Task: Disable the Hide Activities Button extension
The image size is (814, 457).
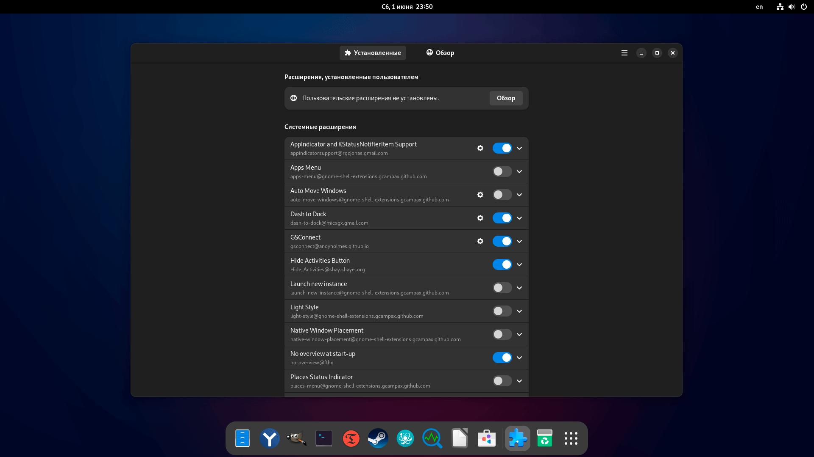Action: tap(502, 264)
